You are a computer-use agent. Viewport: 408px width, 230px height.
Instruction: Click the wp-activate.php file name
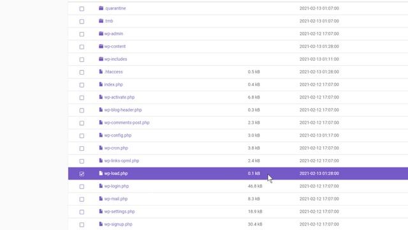coord(119,97)
